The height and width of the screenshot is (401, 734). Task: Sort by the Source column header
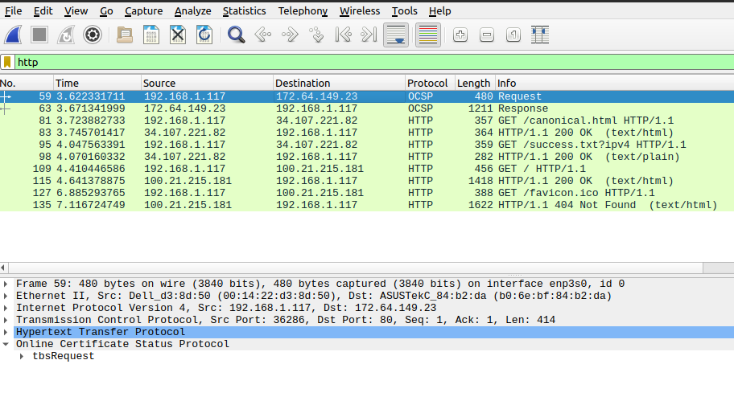tap(207, 84)
